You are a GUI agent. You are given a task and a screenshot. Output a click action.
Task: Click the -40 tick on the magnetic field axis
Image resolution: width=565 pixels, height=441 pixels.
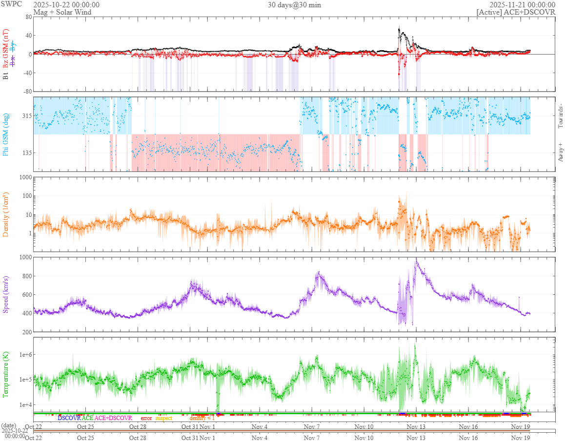[27, 73]
